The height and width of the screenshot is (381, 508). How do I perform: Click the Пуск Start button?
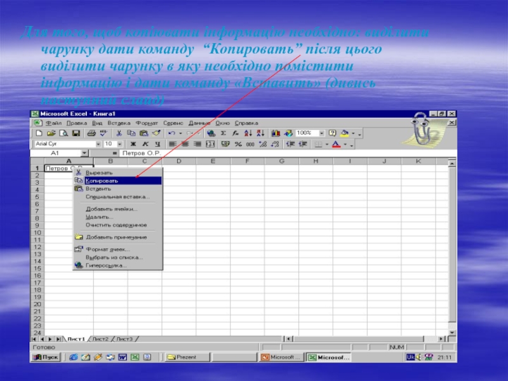pyautogui.click(x=46, y=358)
